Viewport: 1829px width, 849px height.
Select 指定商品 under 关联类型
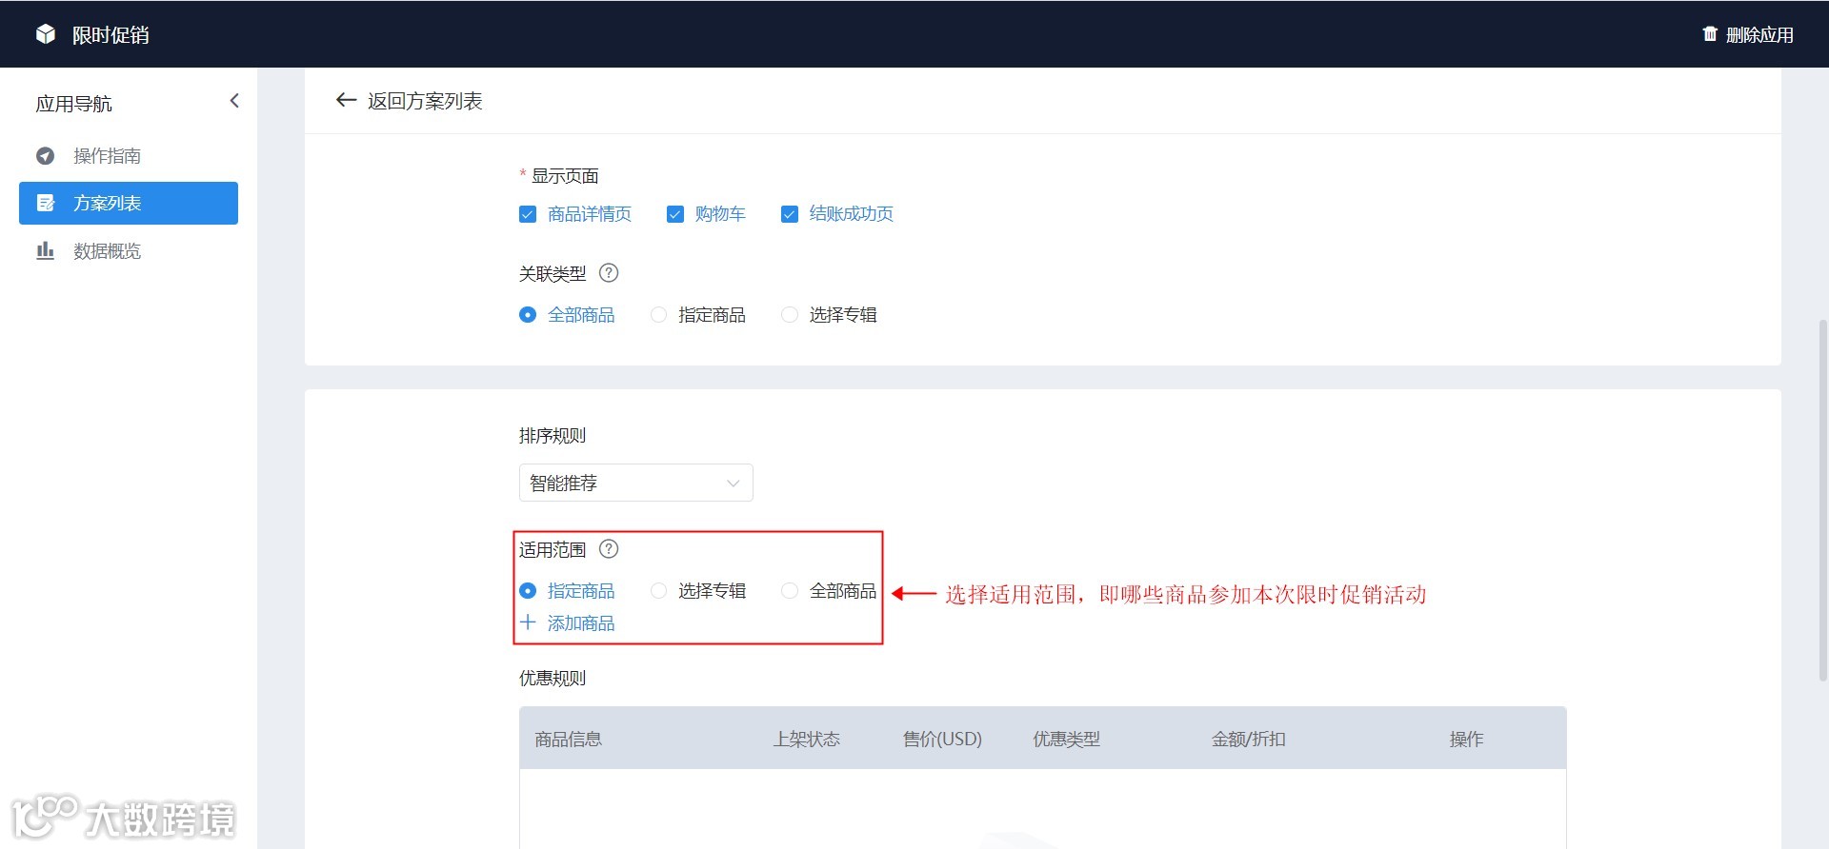pyautogui.click(x=658, y=315)
